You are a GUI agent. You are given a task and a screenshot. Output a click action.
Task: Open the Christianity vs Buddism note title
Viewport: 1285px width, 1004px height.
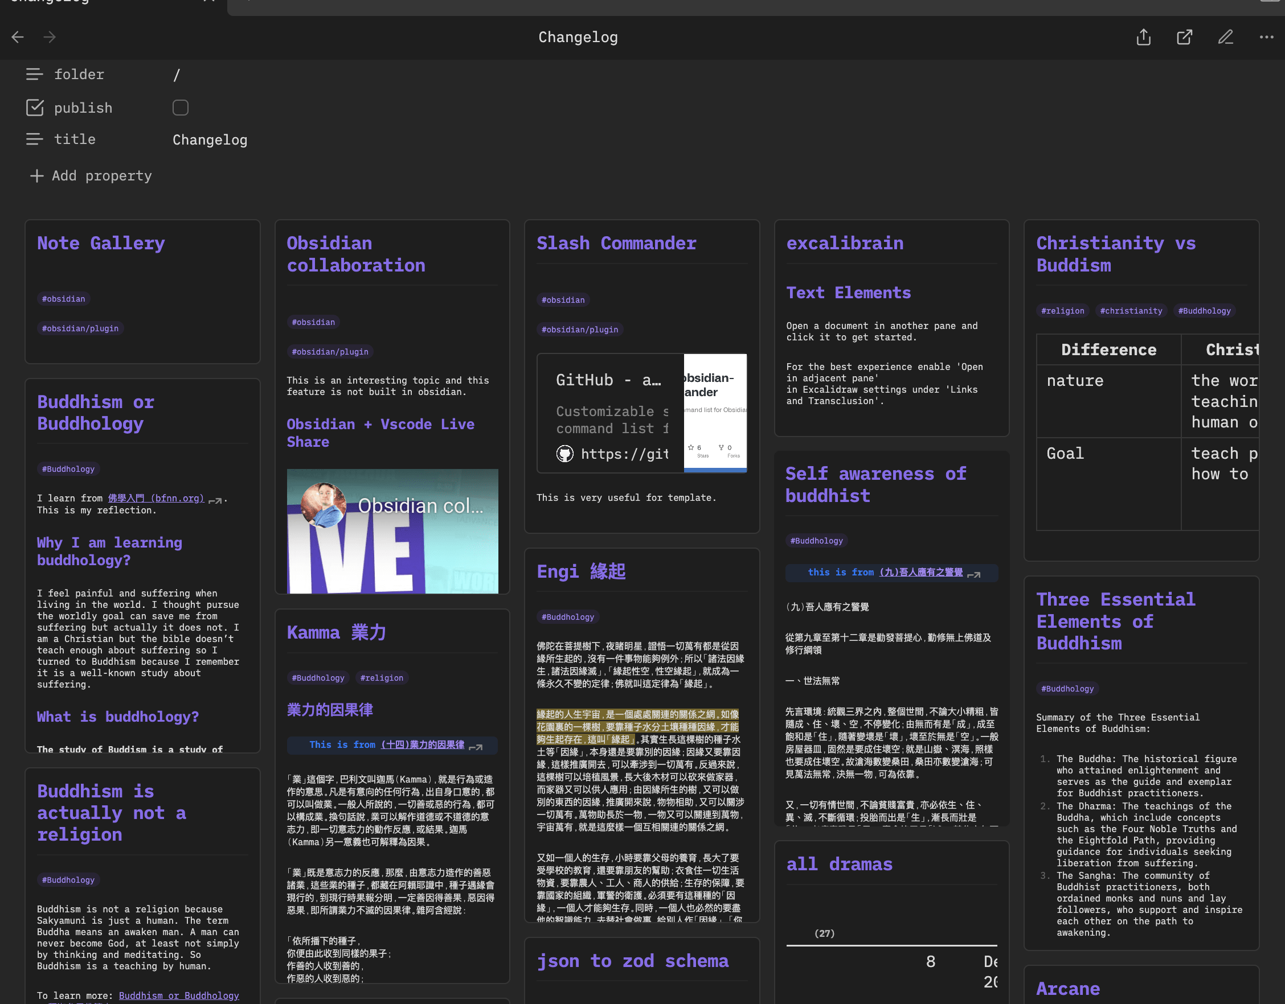(1116, 254)
